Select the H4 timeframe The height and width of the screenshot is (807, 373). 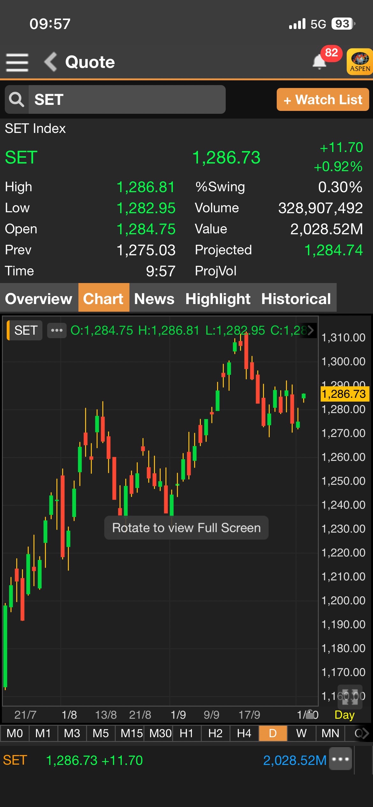pos(244,733)
